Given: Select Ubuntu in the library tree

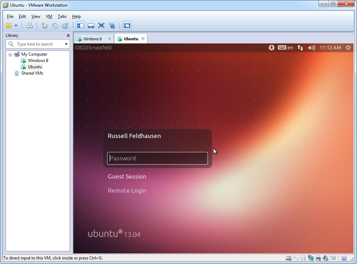Looking at the screenshot, I should pos(35,67).
